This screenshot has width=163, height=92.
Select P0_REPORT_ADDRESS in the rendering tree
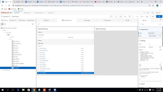pyautogui.click(x=19, y=64)
